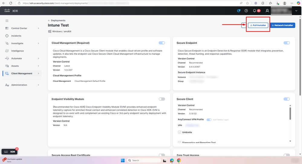Toggle the Cloud Management (Required) switch
Image resolution: width=302 pixels, height=164 pixels.
[x=162, y=43]
